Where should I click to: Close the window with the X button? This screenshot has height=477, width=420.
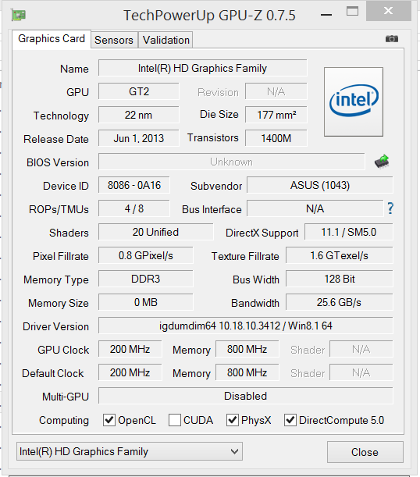click(x=388, y=11)
